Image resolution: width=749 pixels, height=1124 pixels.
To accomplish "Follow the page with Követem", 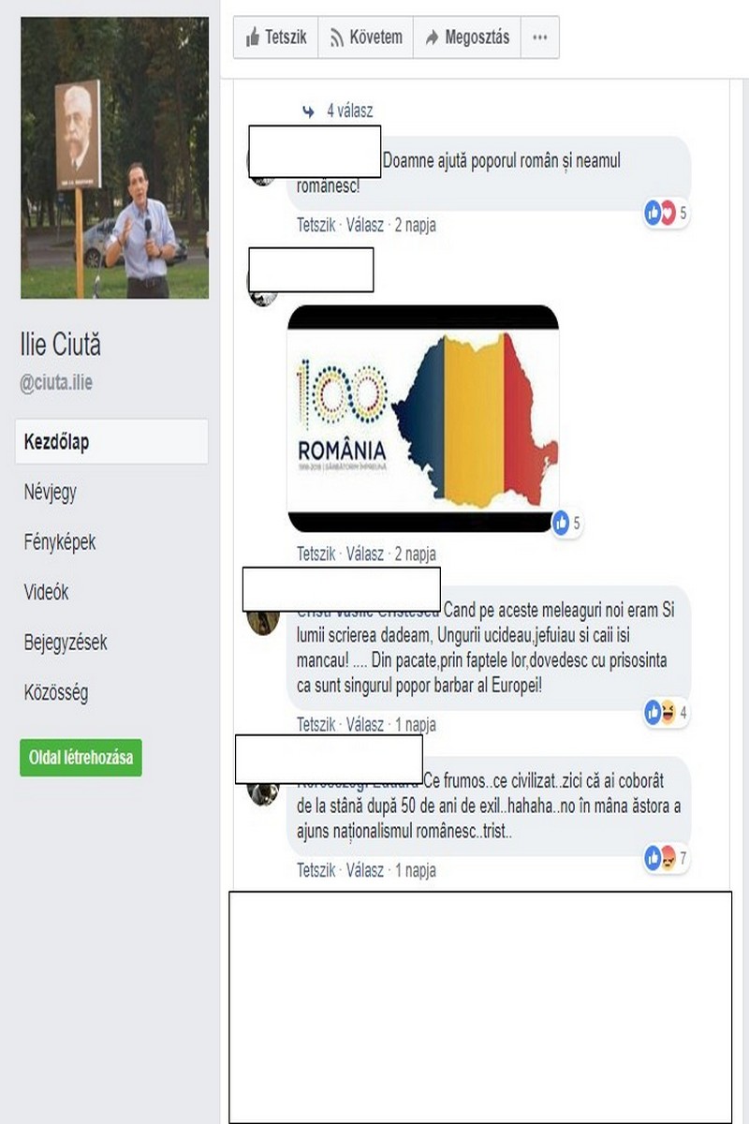I will (366, 37).
